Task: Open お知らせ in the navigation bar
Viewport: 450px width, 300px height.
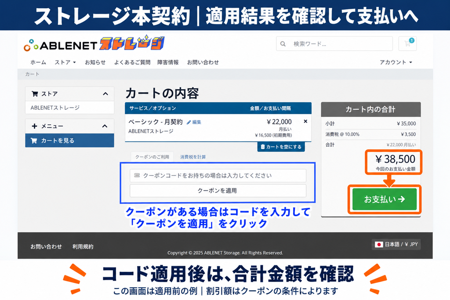Action: (95, 62)
